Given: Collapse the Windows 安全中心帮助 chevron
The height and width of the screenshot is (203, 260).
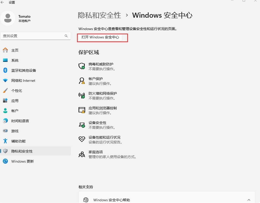Looking at the screenshot, I should 249,200.
